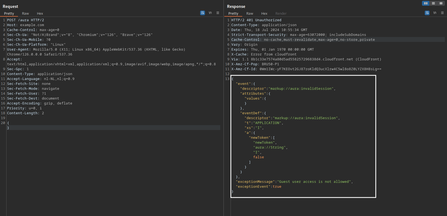Screen dimensions: 447x216
Task: Toggle word wrap icon in Response panel
Action: coord(427,13)
